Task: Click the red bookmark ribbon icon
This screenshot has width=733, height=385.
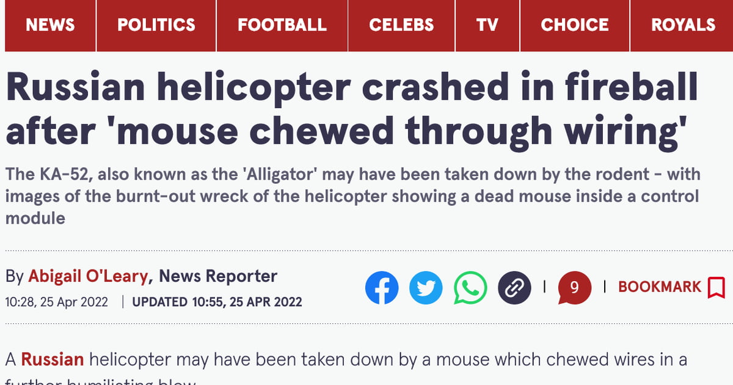Action: [715, 287]
